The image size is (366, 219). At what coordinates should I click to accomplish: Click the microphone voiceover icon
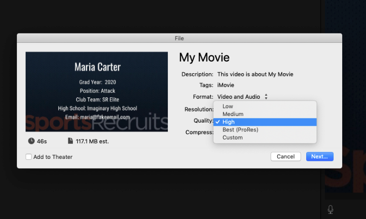pos(330,210)
